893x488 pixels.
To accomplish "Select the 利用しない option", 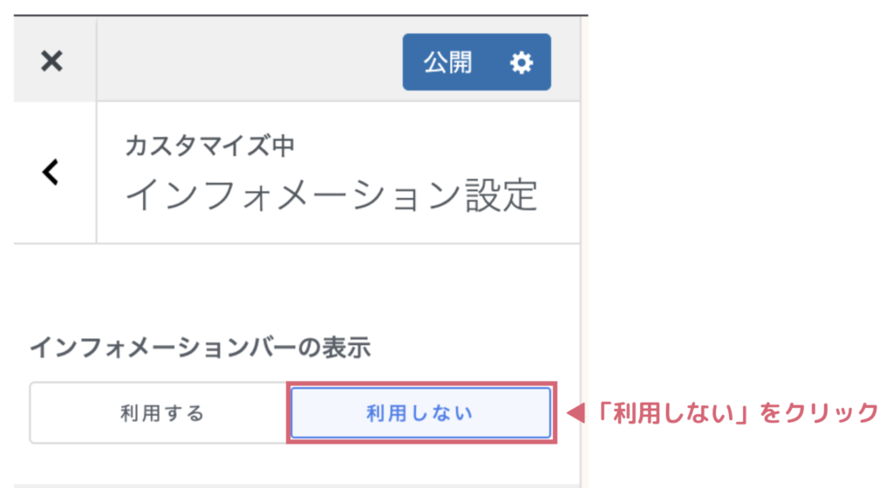I will pyautogui.click(x=420, y=413).
